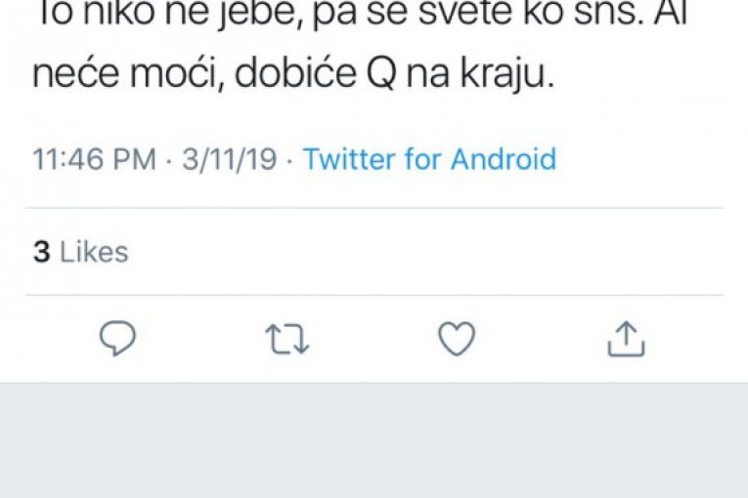Tap the reply speech bubble icon
The height and width of the screenshot is (498, 748).
point(118,339)
